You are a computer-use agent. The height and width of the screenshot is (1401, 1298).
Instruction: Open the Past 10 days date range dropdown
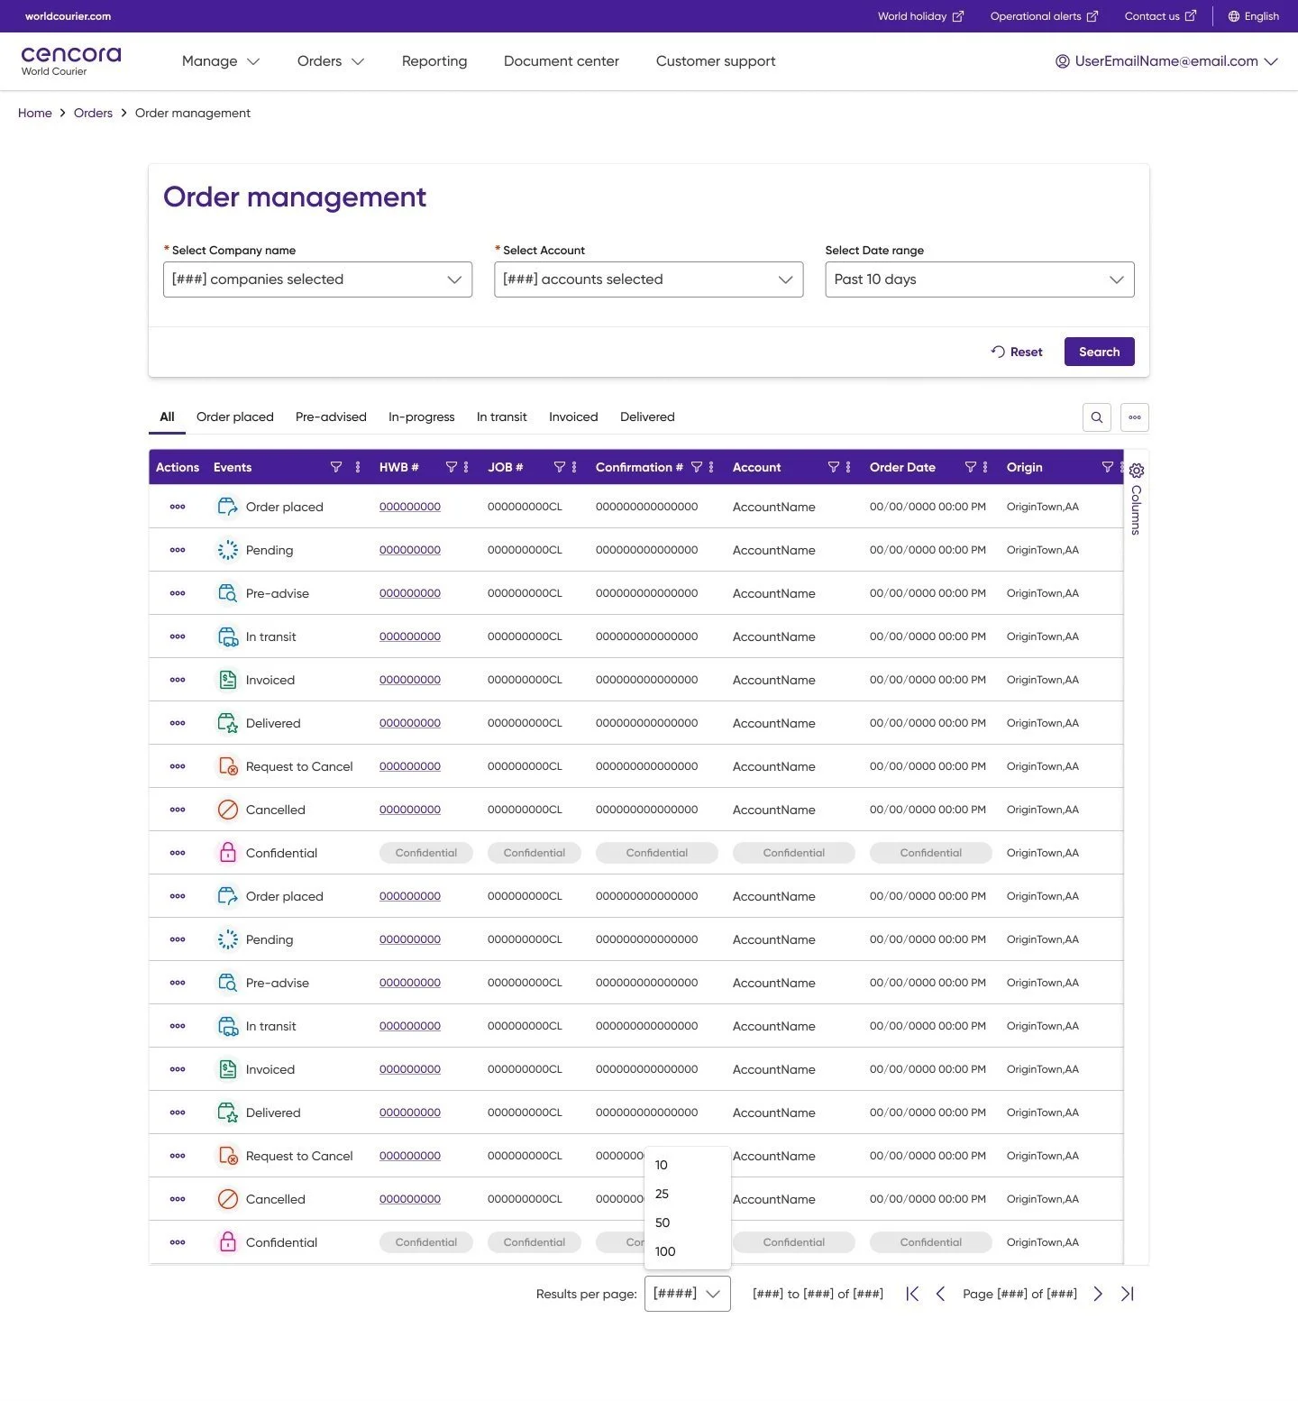coord(980,279)
